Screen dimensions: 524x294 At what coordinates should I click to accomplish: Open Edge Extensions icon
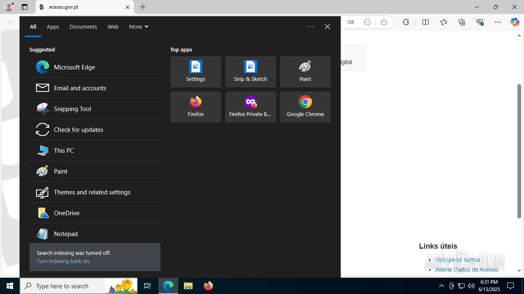pyautogui.click(x=406, y=22)
